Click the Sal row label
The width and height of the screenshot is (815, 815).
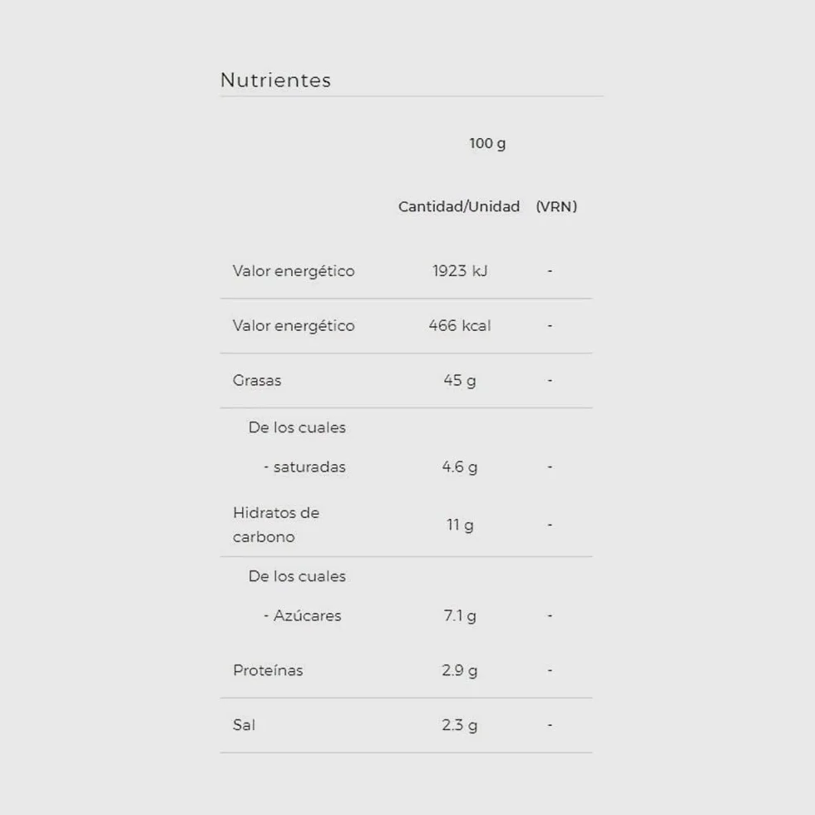tap(244, 725)
